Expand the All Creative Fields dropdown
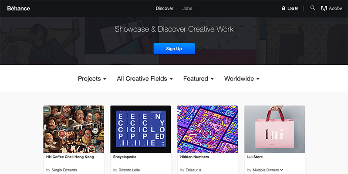Viewport: 348px width, 174px height. 145,79
